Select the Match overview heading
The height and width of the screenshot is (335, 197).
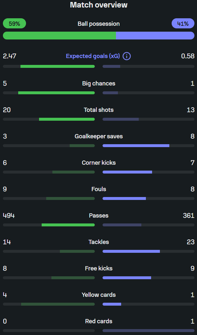(x=99, y=5)
